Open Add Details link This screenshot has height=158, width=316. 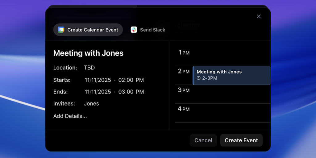(70, 116)
